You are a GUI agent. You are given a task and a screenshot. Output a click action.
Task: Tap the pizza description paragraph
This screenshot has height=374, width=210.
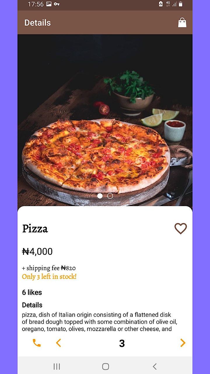click(99, 322)
